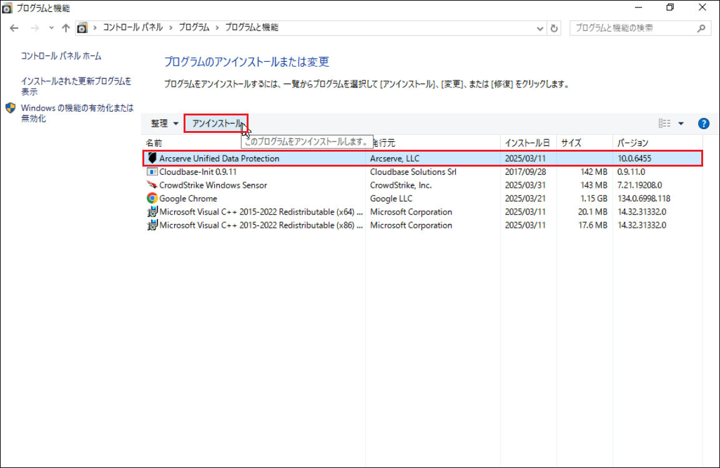Click version 134.0.6998.118 cell

click(x=643, y=198)
